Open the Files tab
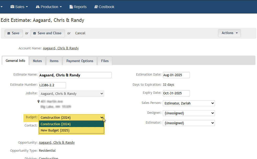Image resolution: width=257 pixels, height=159 pixels. (x=105, y=61)
